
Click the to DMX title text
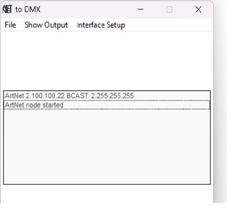point(28,9)
